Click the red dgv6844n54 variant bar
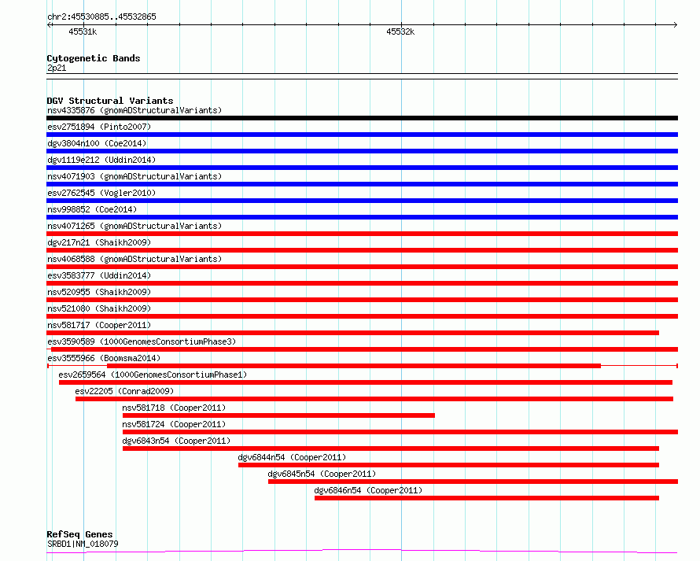The image size is (700, 561). [x=448, y=465]
